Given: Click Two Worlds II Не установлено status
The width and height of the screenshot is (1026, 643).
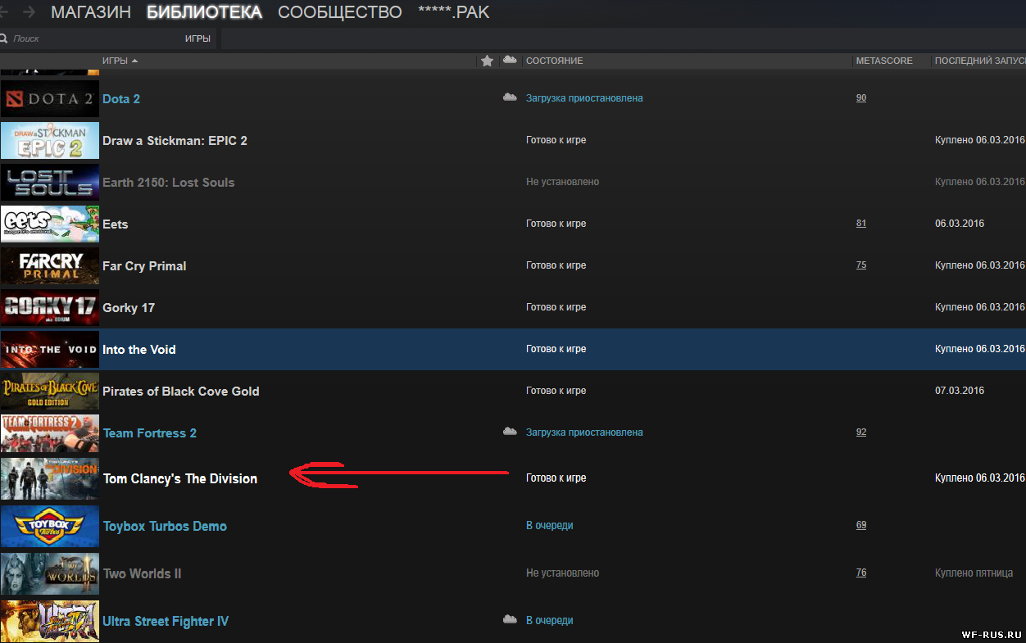Looking at the screenshot, I should click(563, 573).
